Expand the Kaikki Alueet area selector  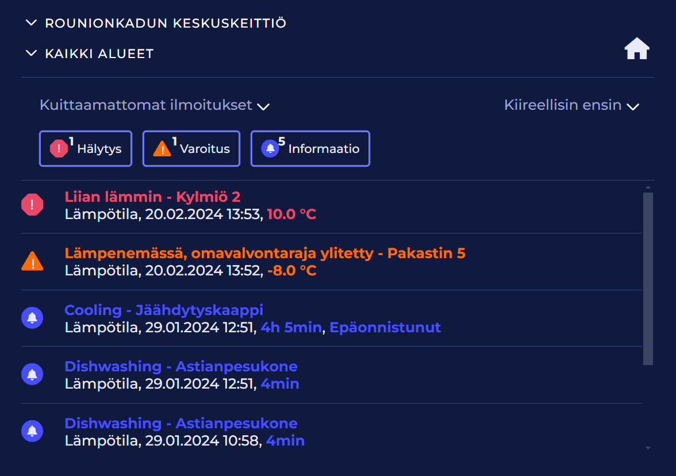pyautogui.click(x=90, y=54)
